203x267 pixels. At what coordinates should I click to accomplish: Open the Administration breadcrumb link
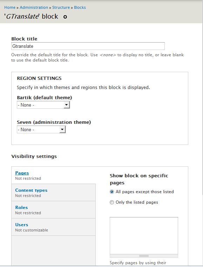(x=34, y=7)
